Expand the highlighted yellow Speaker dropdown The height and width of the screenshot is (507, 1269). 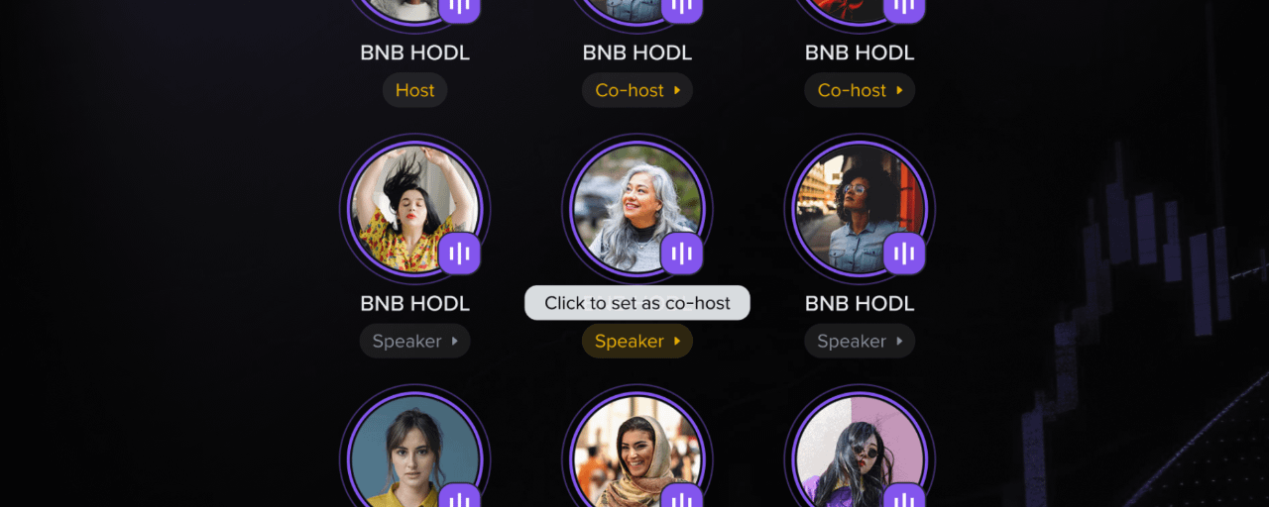point(637,342)
